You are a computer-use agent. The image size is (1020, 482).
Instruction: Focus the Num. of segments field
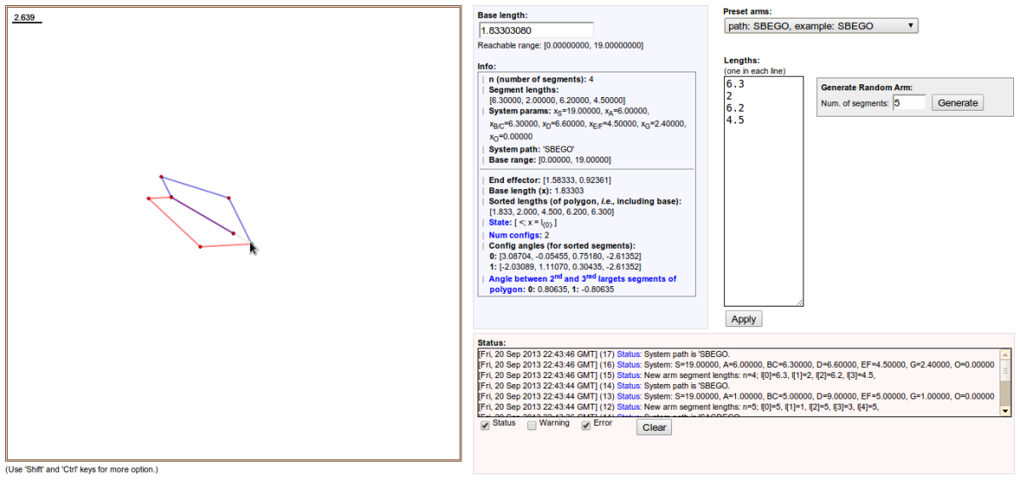point(909,103)
